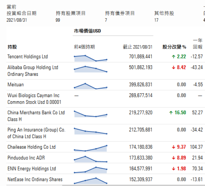205x186 pixels.
Task: Select market value 174,180,836
Action: tap(141, 147)
